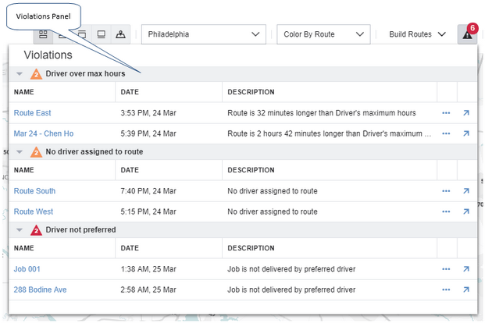Click the '7:40 PM, 24 Mar' date cell
Screen dimensions: 485x323
click(x=148, y=191)
